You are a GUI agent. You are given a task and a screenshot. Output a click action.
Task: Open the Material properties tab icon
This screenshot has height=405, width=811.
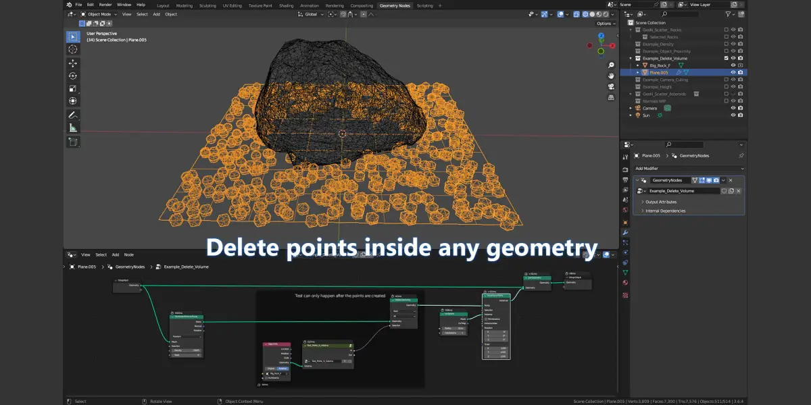coord(625,282)
